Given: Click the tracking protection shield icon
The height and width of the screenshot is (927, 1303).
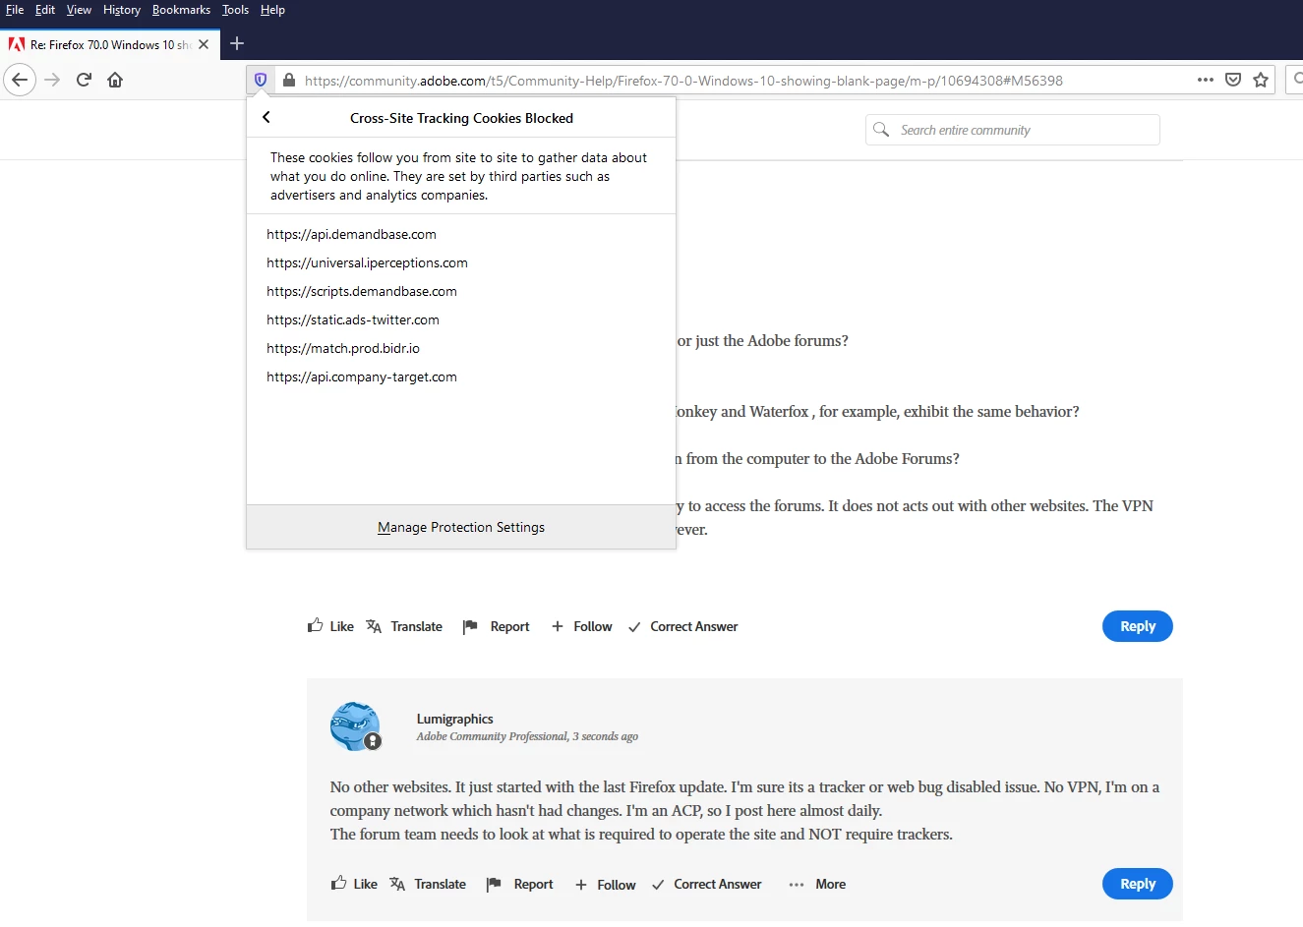Looking at the screenshot, I should click(261, 80).
